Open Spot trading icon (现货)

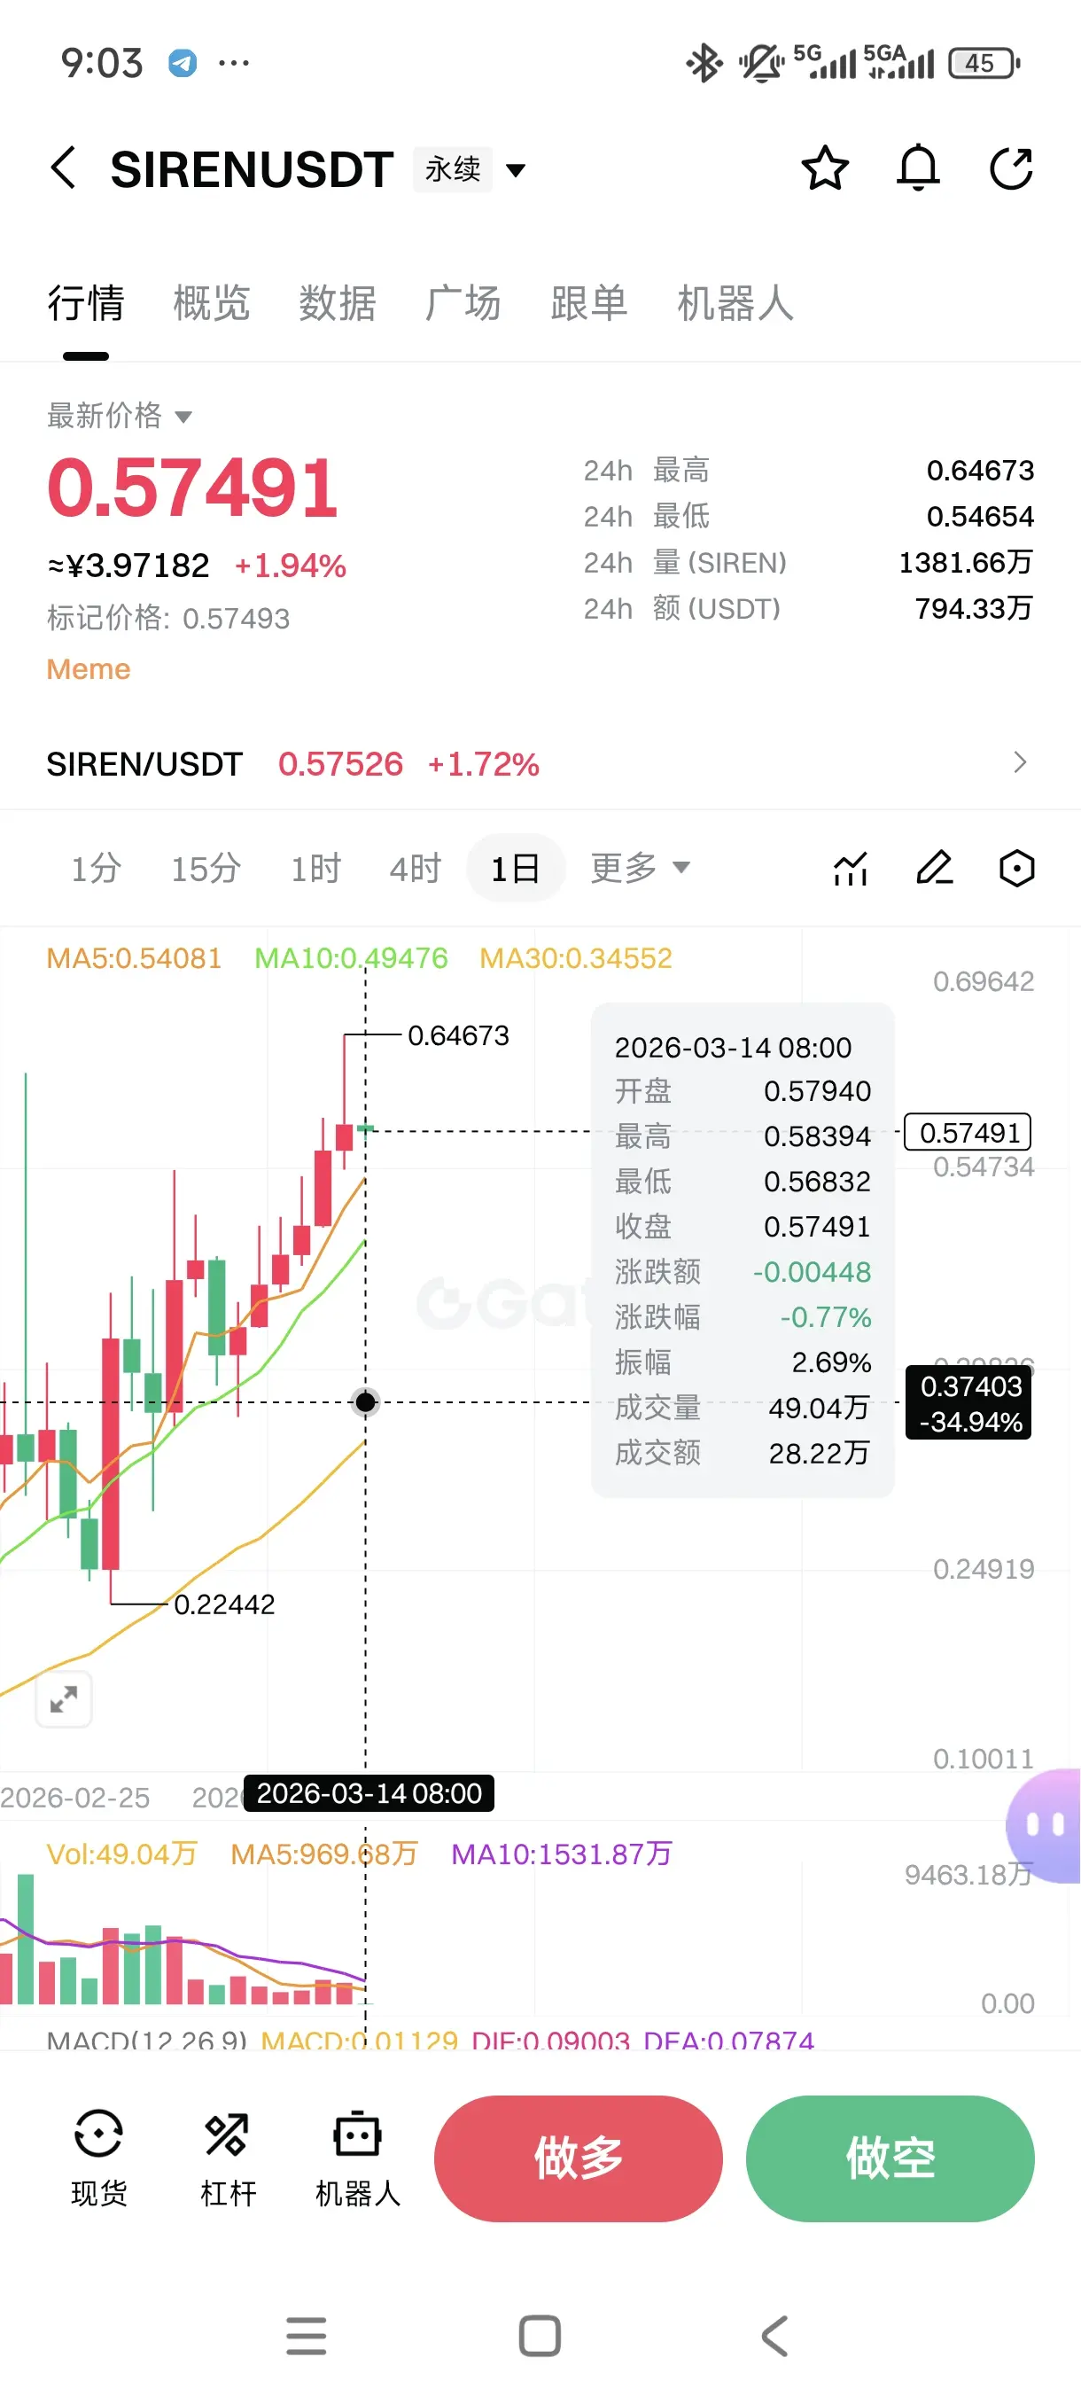coord(99,2158)
